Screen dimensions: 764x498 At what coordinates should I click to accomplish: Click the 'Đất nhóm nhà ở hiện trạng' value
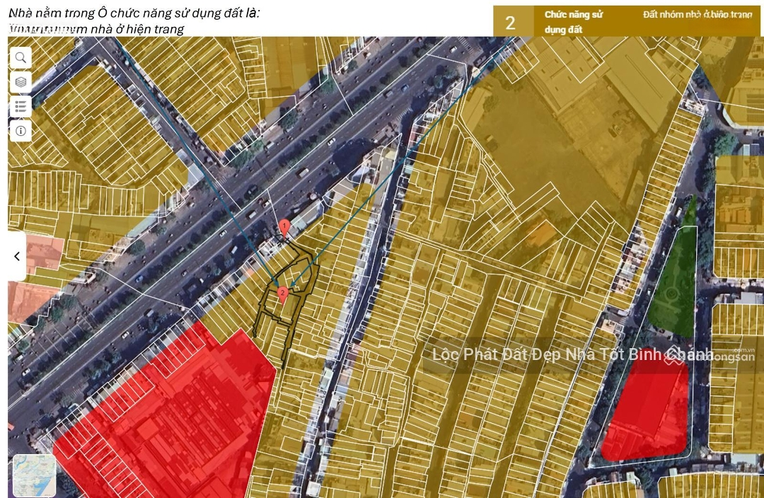(697, 15)
